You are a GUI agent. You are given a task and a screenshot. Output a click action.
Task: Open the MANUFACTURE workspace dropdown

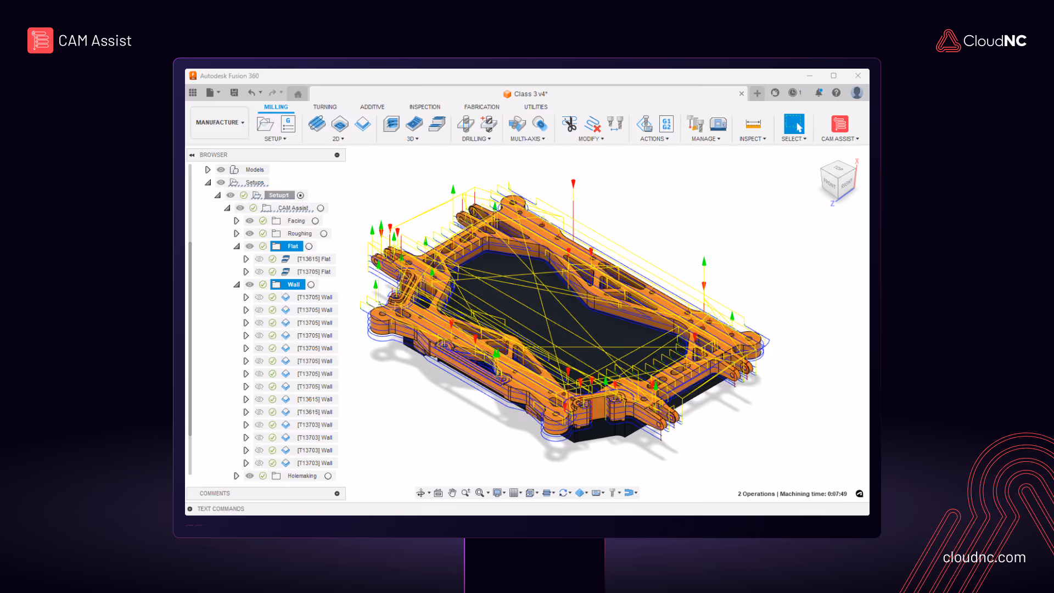[220, 122]
